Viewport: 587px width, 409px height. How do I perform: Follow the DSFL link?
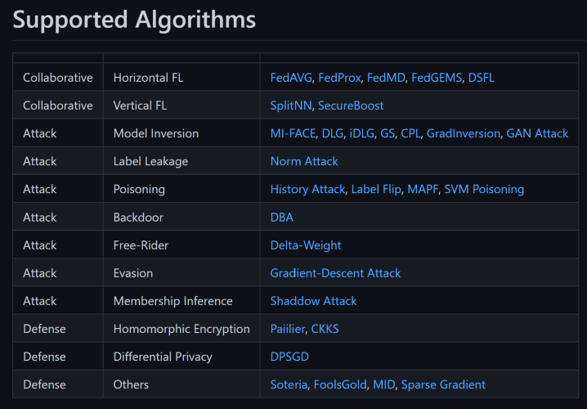[481, 78]
